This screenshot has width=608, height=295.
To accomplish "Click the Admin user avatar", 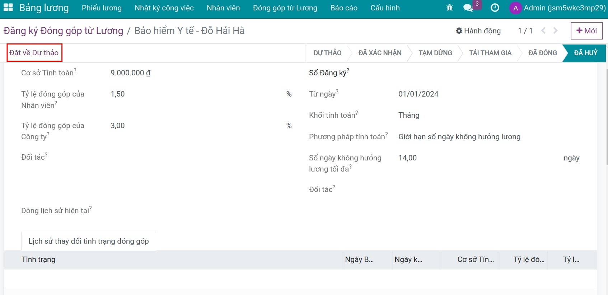I will (x=515, y=8).
